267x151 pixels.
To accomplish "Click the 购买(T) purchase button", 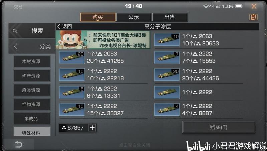I will point(219,127).
